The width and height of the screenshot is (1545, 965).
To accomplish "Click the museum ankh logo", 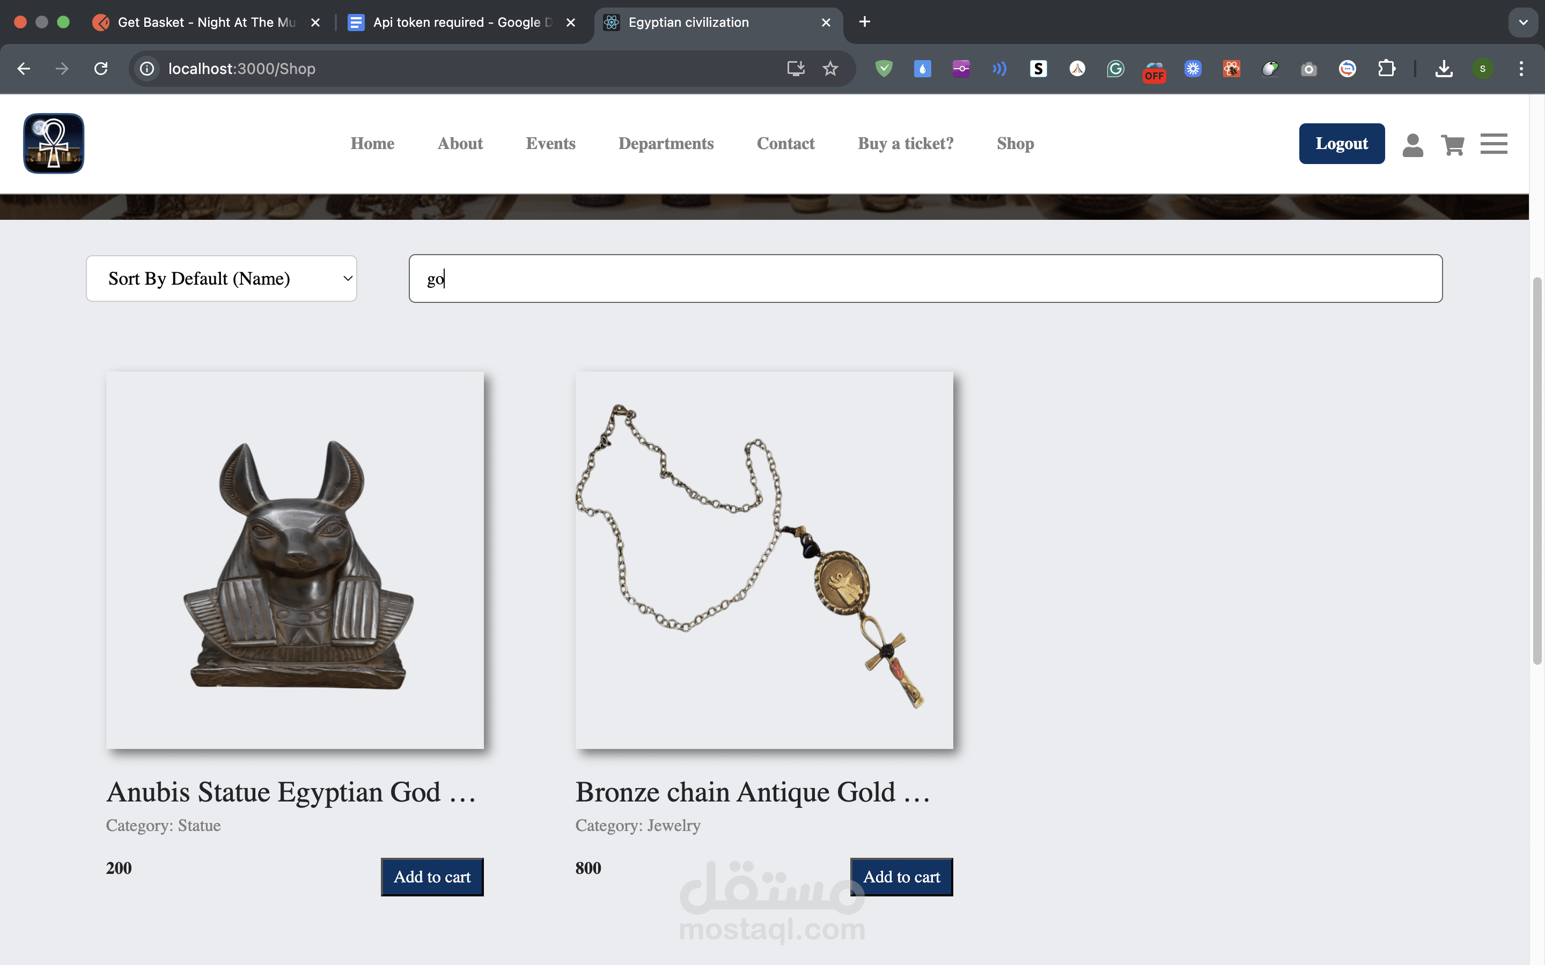I will point(54,144).
